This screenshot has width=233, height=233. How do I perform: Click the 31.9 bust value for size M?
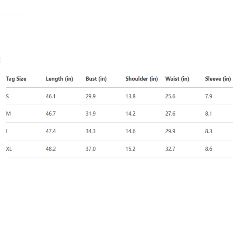click(90, 114)
